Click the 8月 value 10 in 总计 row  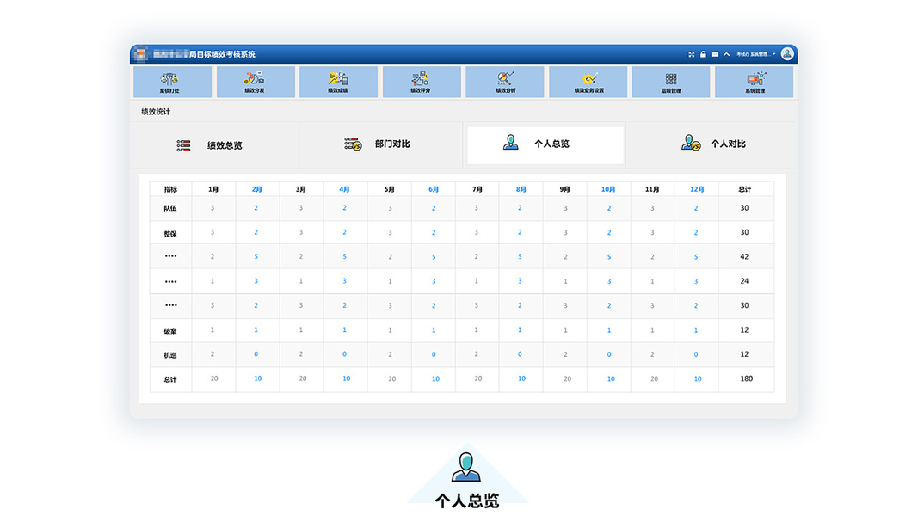[521, 379]
